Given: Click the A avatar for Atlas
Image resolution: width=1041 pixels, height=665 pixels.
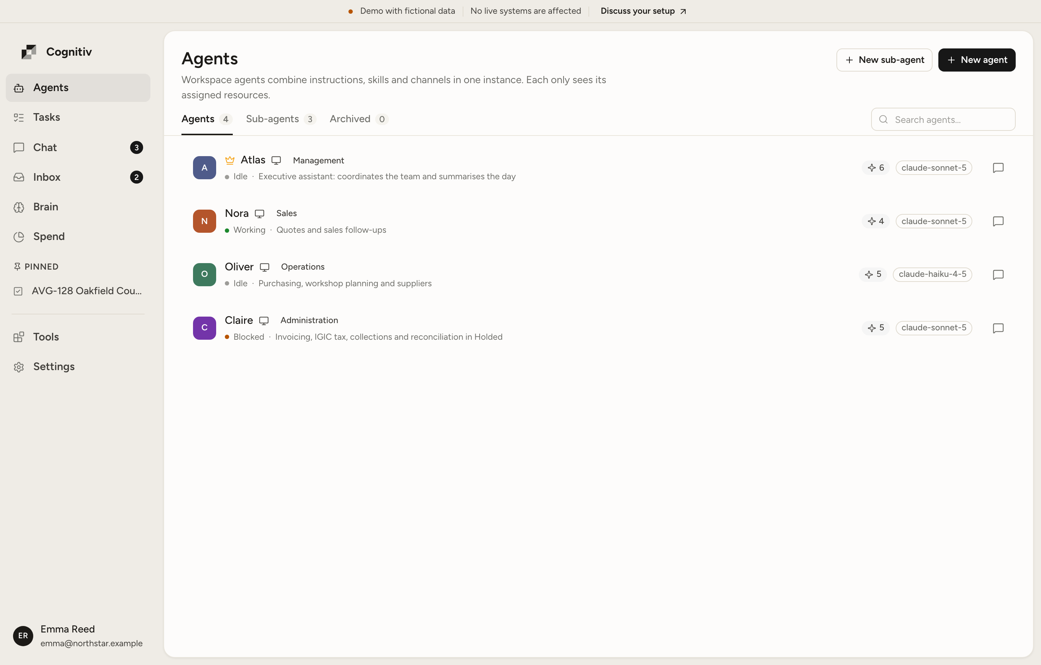Looking at the screenshot, I should click(x=205, y=168).
